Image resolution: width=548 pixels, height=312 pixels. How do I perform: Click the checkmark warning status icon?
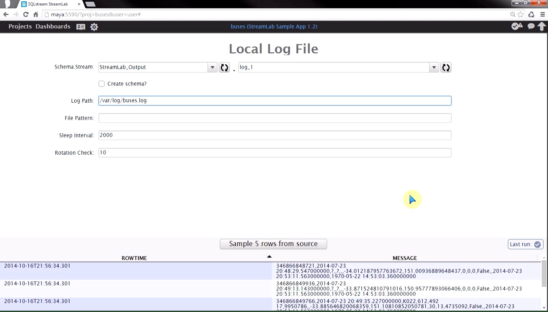coord(517,26)
